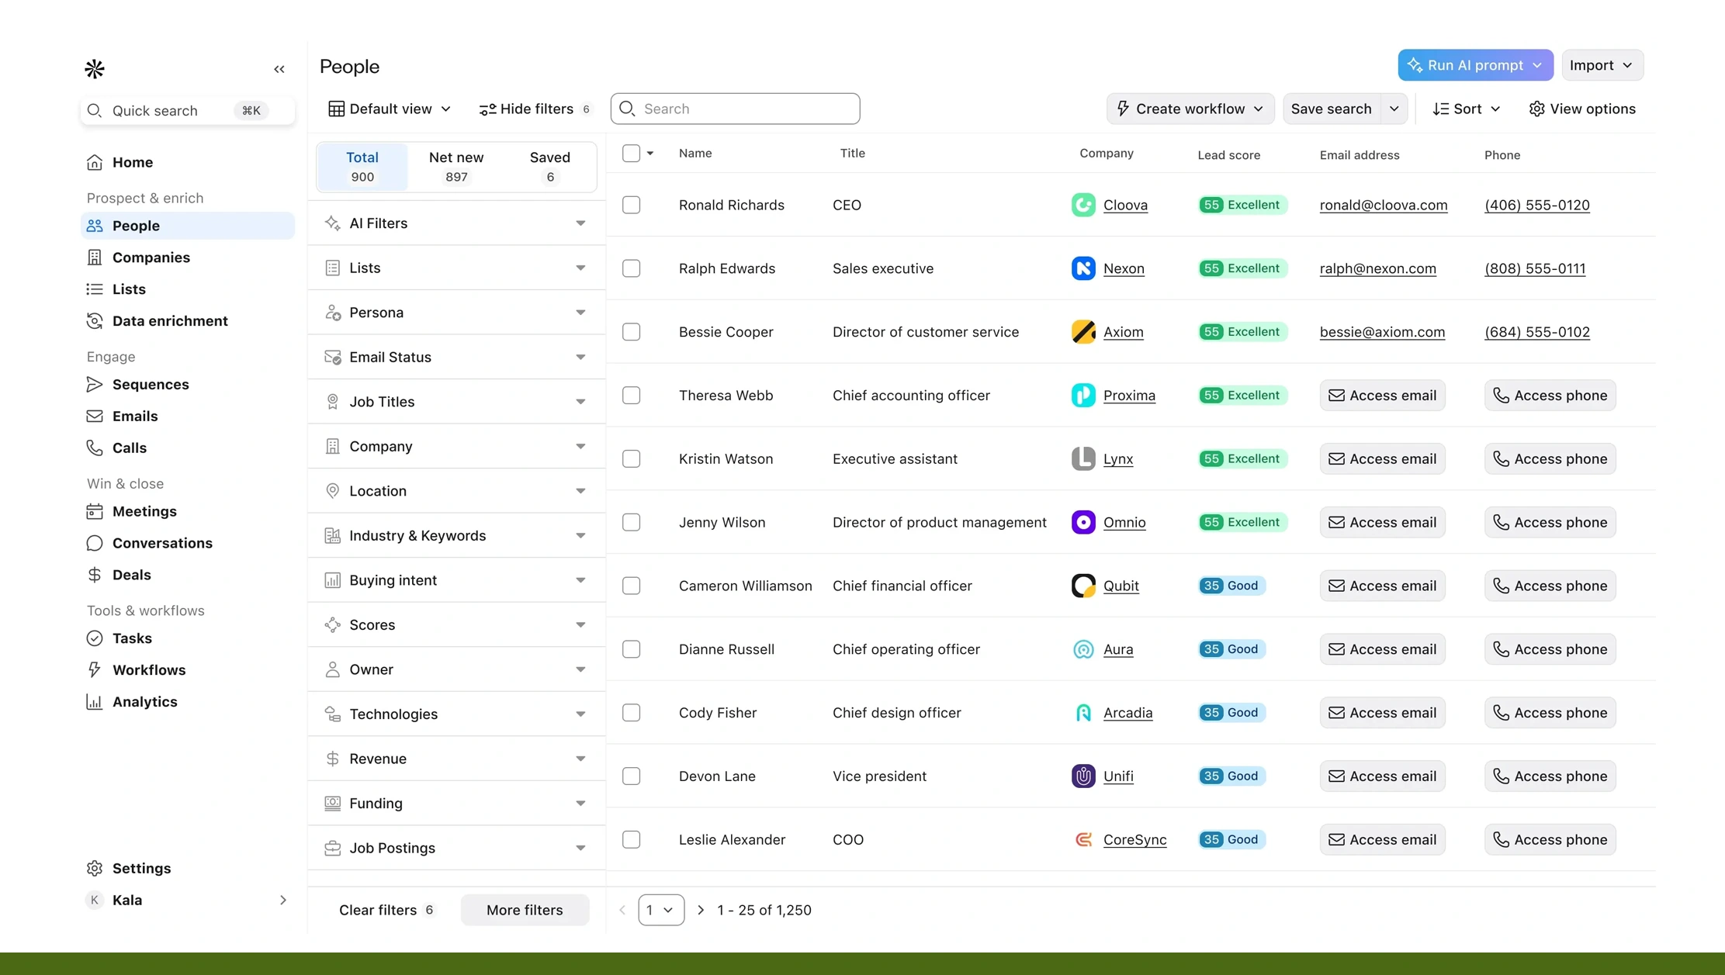Click the Omnio company logo
Image resolution: width=1725 pixels, height=975 pixels.
1083,522
